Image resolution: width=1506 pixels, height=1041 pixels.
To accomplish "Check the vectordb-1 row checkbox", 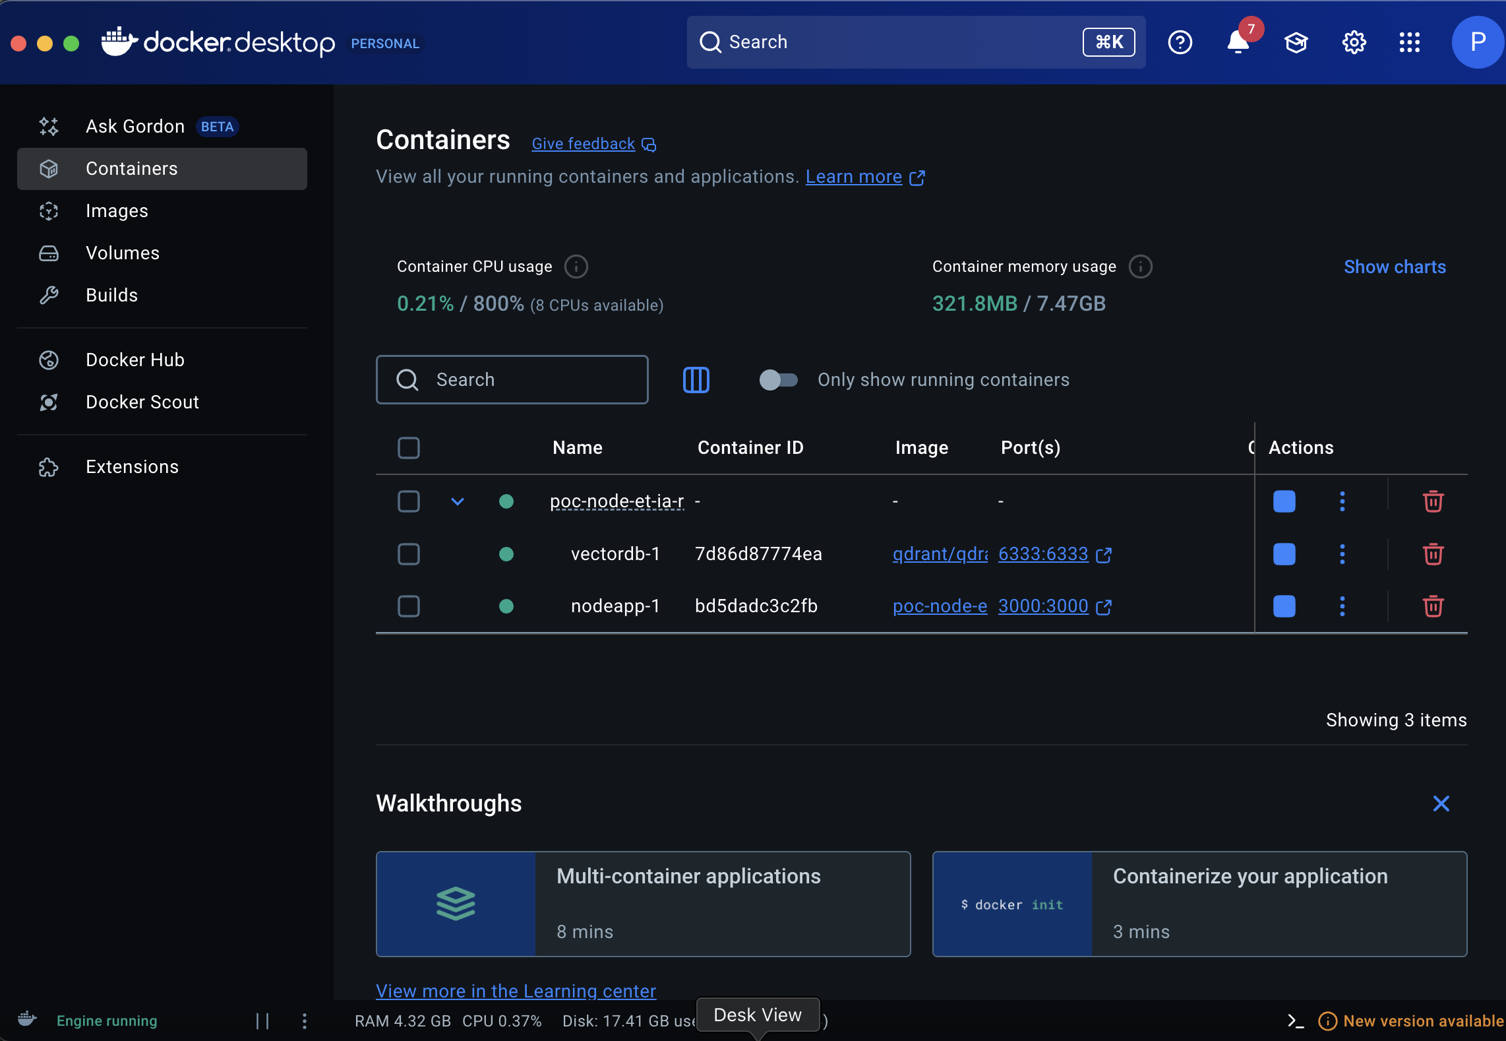I will (x=409, y=554).
